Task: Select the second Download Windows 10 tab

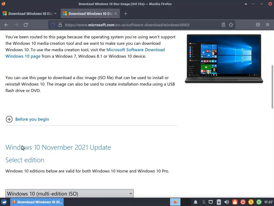Action: coord(90,13)
